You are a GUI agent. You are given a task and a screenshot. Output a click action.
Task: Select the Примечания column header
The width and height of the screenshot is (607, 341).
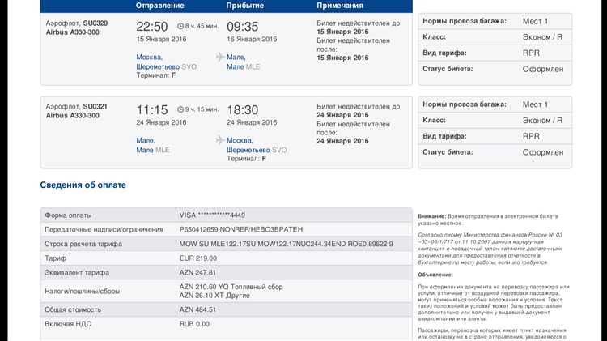(x=340, y=6)
